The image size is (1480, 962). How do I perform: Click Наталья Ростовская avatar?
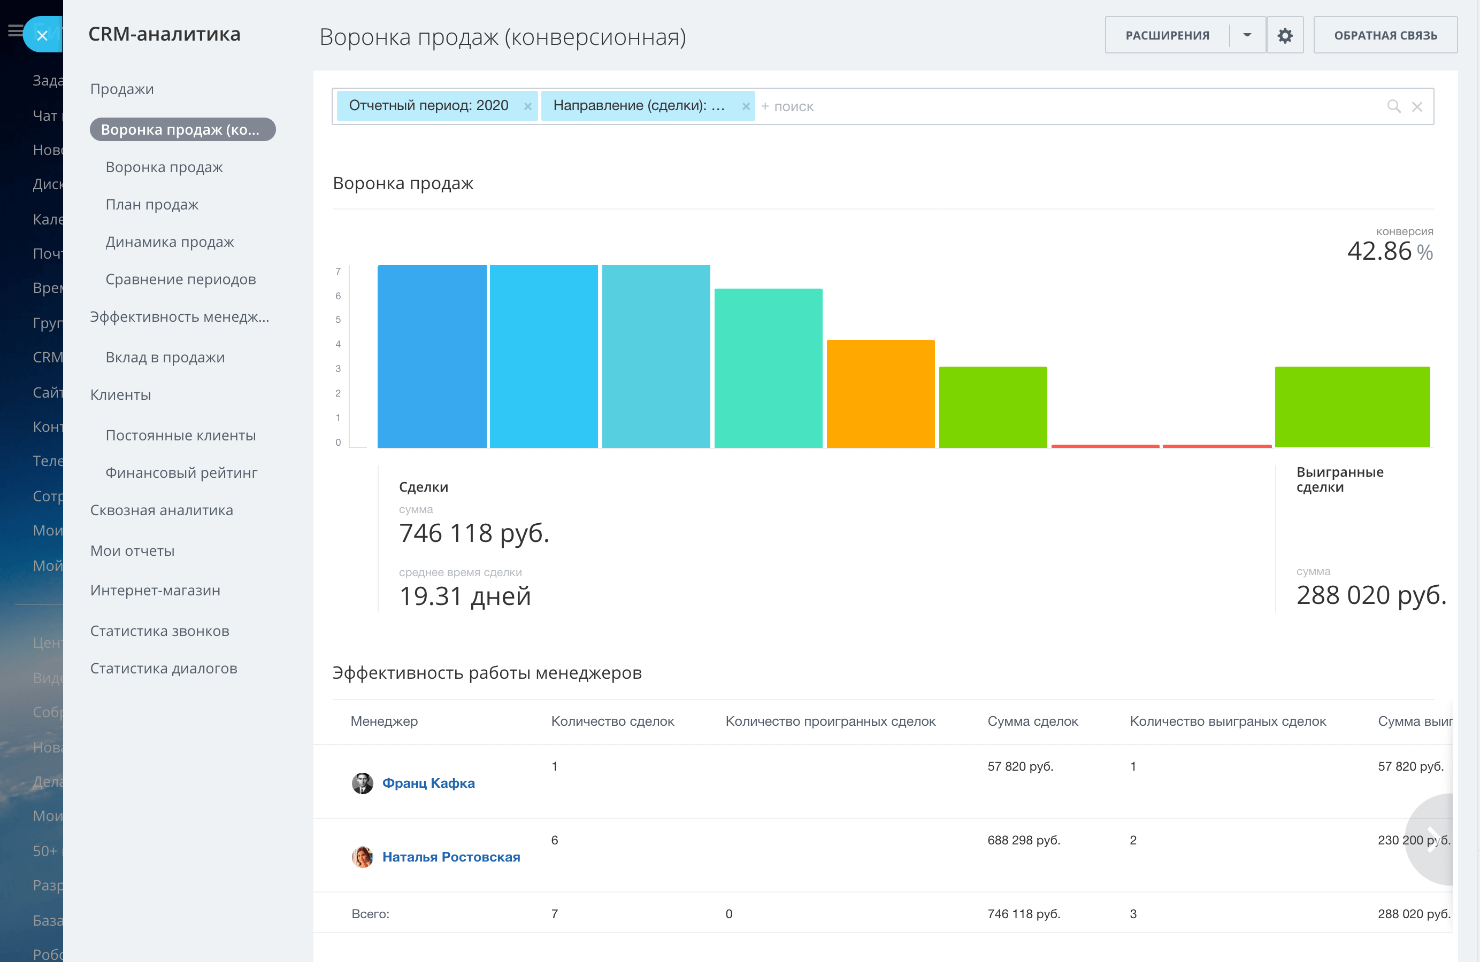click(363, 857)
